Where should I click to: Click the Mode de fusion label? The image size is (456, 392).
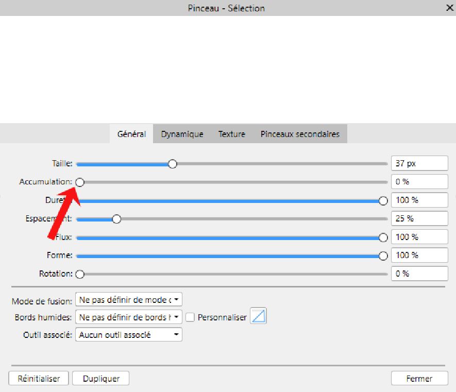coord(42,301)
